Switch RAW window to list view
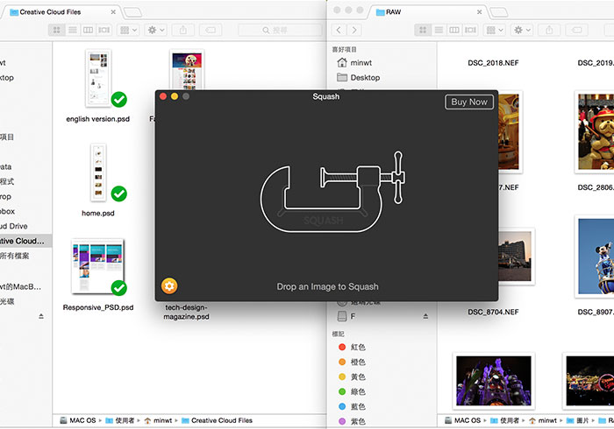 (x=439, y=30)
